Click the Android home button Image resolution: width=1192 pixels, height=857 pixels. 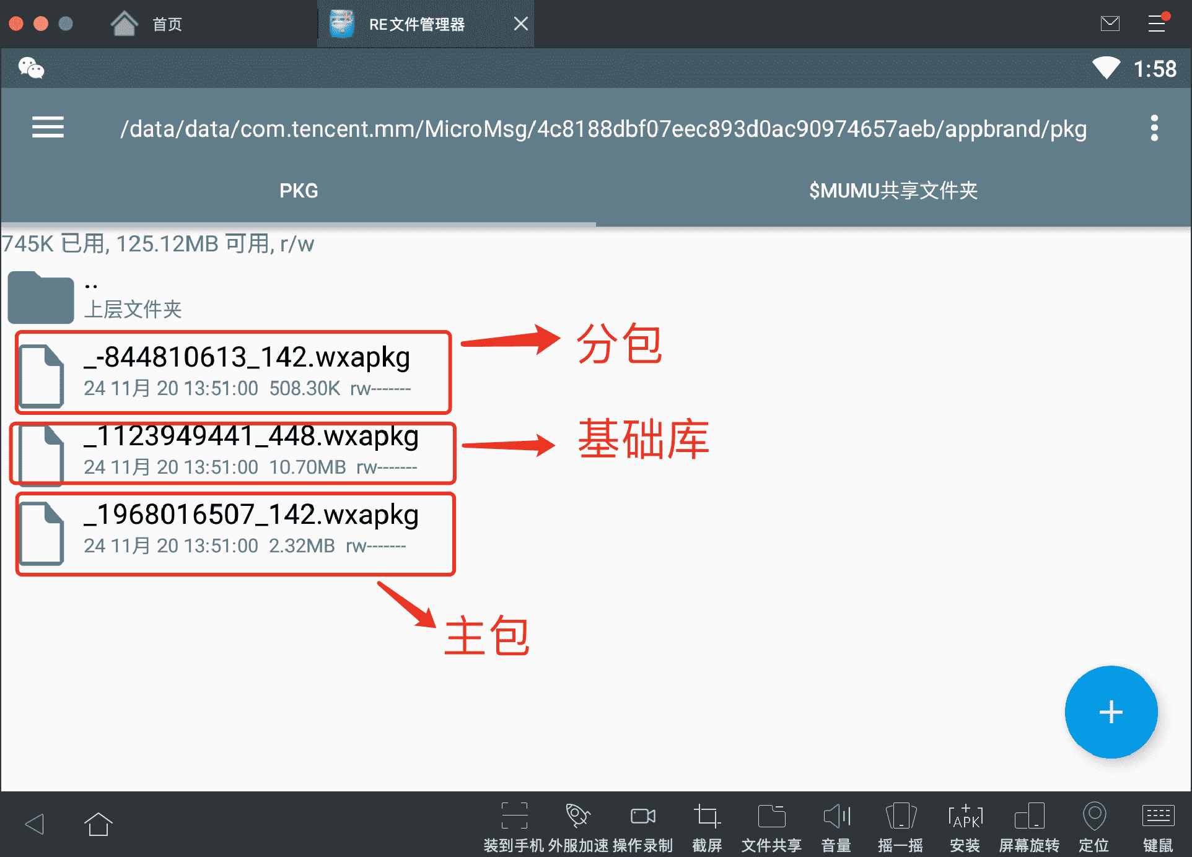point(98,824)
